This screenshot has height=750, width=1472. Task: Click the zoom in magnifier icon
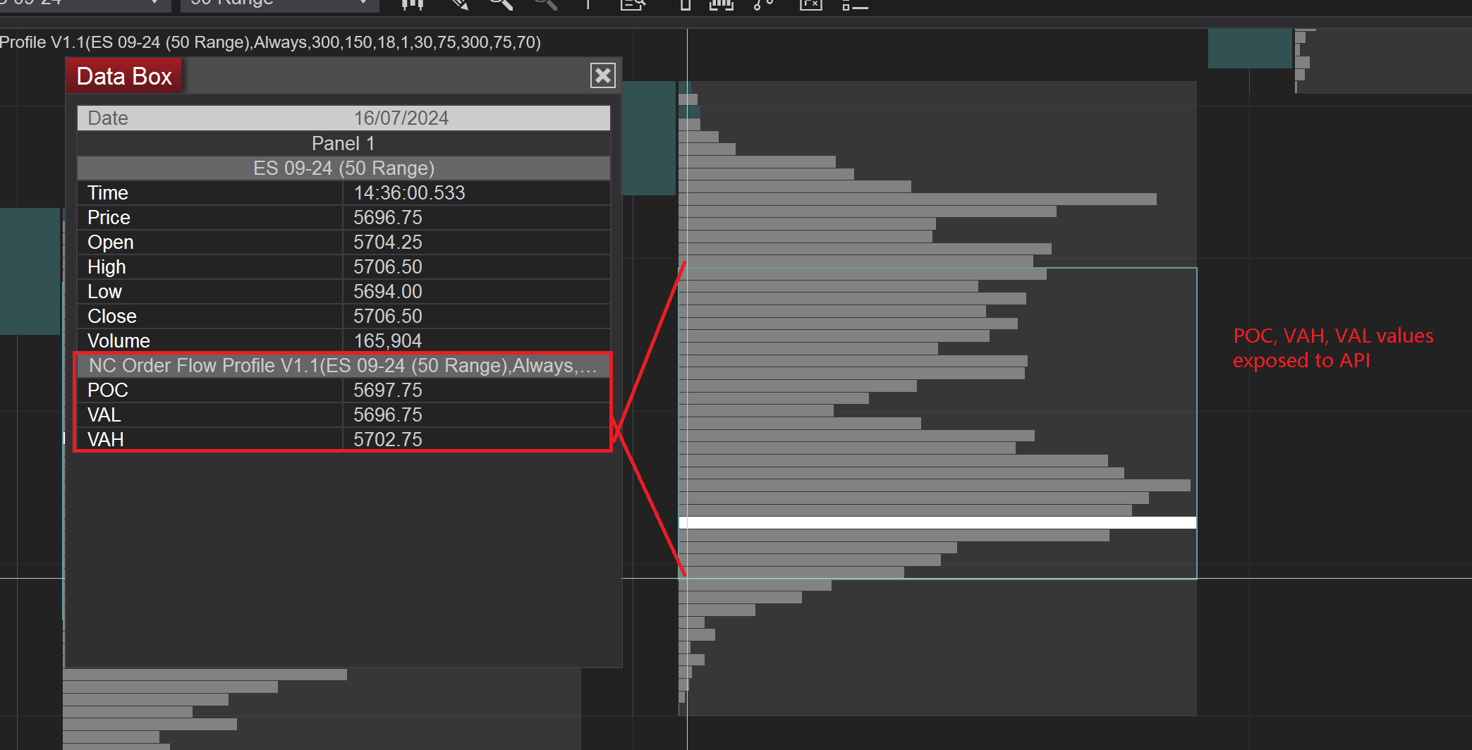click(501, 5)
